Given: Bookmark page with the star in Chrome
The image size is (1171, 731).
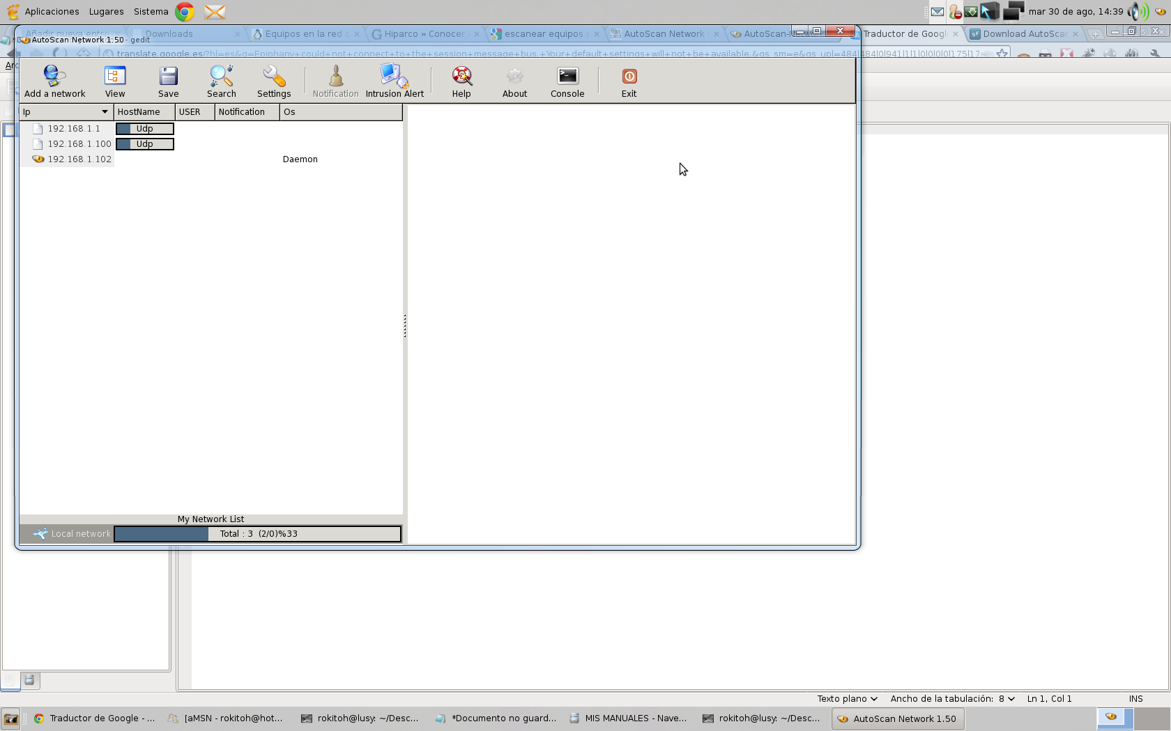Looking at the screenshot, I should [1002, 54].
